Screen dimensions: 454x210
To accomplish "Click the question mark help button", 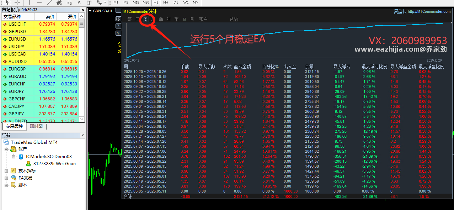I will click(118, 26).
